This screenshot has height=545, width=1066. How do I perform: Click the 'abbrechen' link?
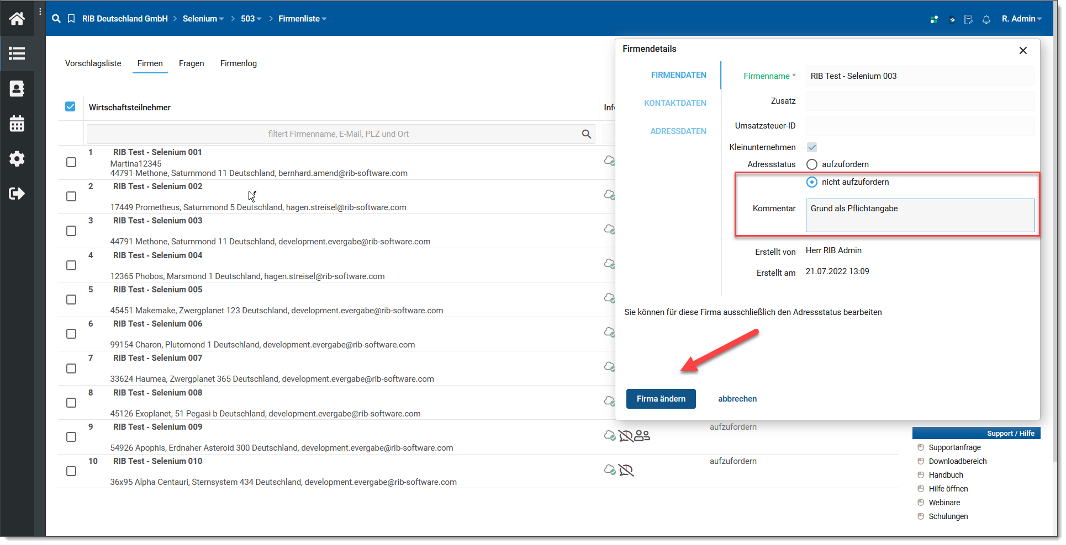coord(737,399)
